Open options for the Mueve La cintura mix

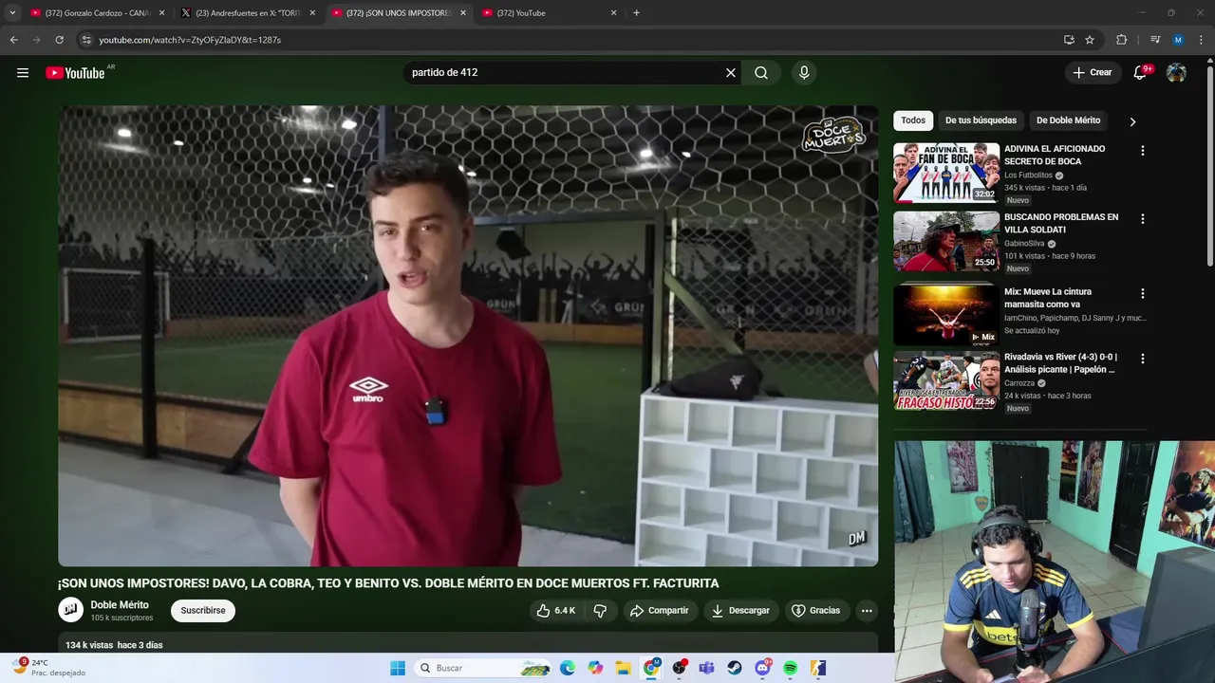coord(1143,294)
